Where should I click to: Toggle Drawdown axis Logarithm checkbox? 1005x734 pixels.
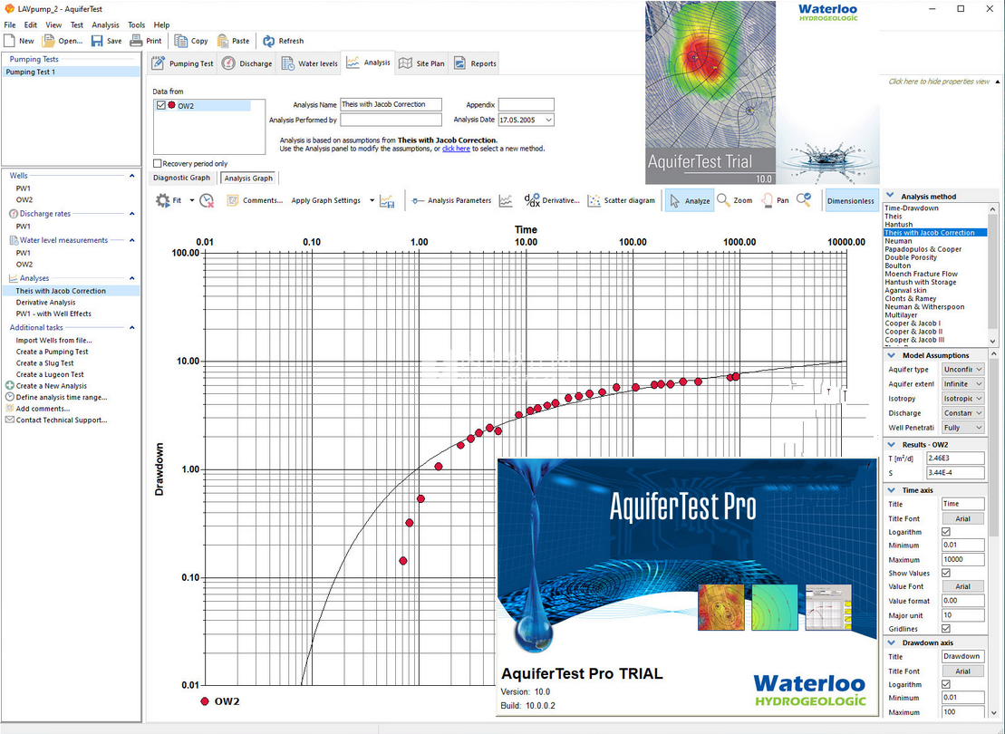tap(946, 685)
